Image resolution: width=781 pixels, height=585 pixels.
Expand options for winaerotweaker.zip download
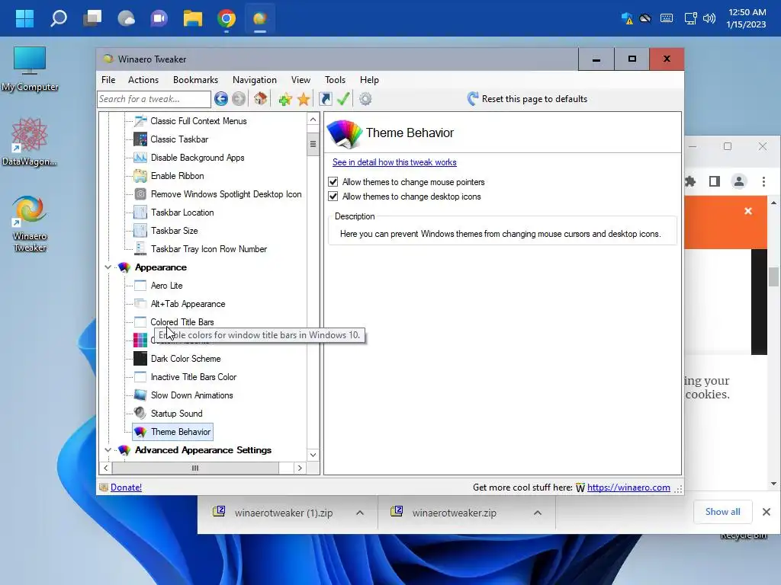[x=538, y=513]
